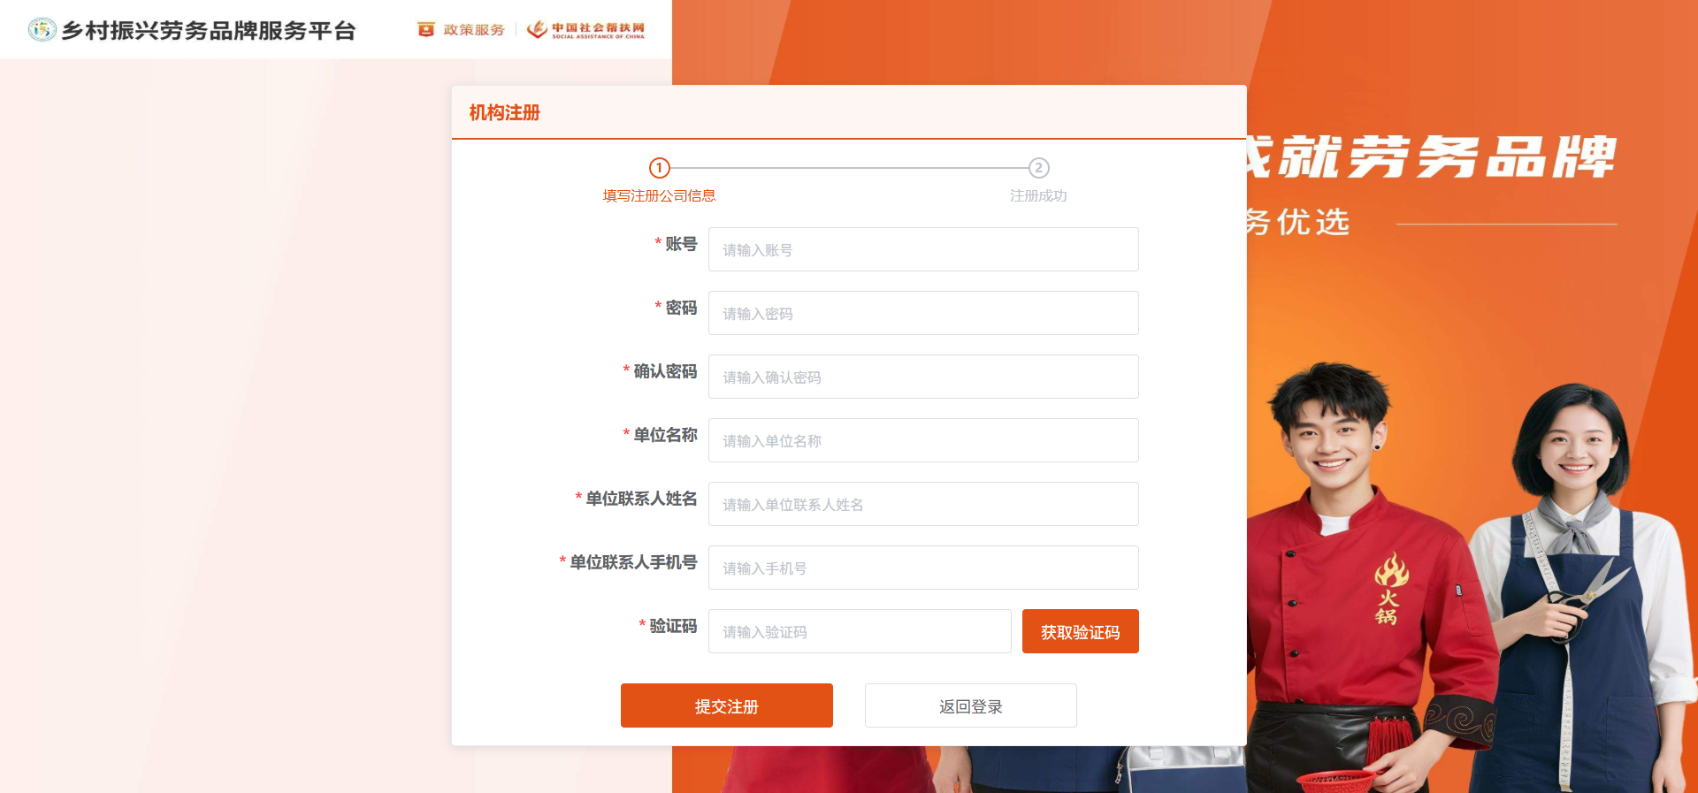
Task: Select the 填写注册公司信息 step label
Action: click(x=660, y=195)
